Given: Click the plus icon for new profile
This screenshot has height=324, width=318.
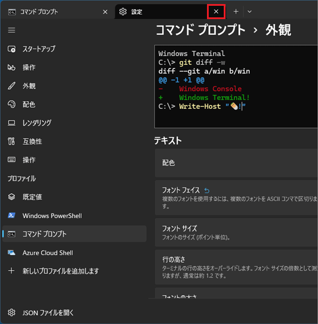Looking at the screenshot, I should click(x=12, y=271).
